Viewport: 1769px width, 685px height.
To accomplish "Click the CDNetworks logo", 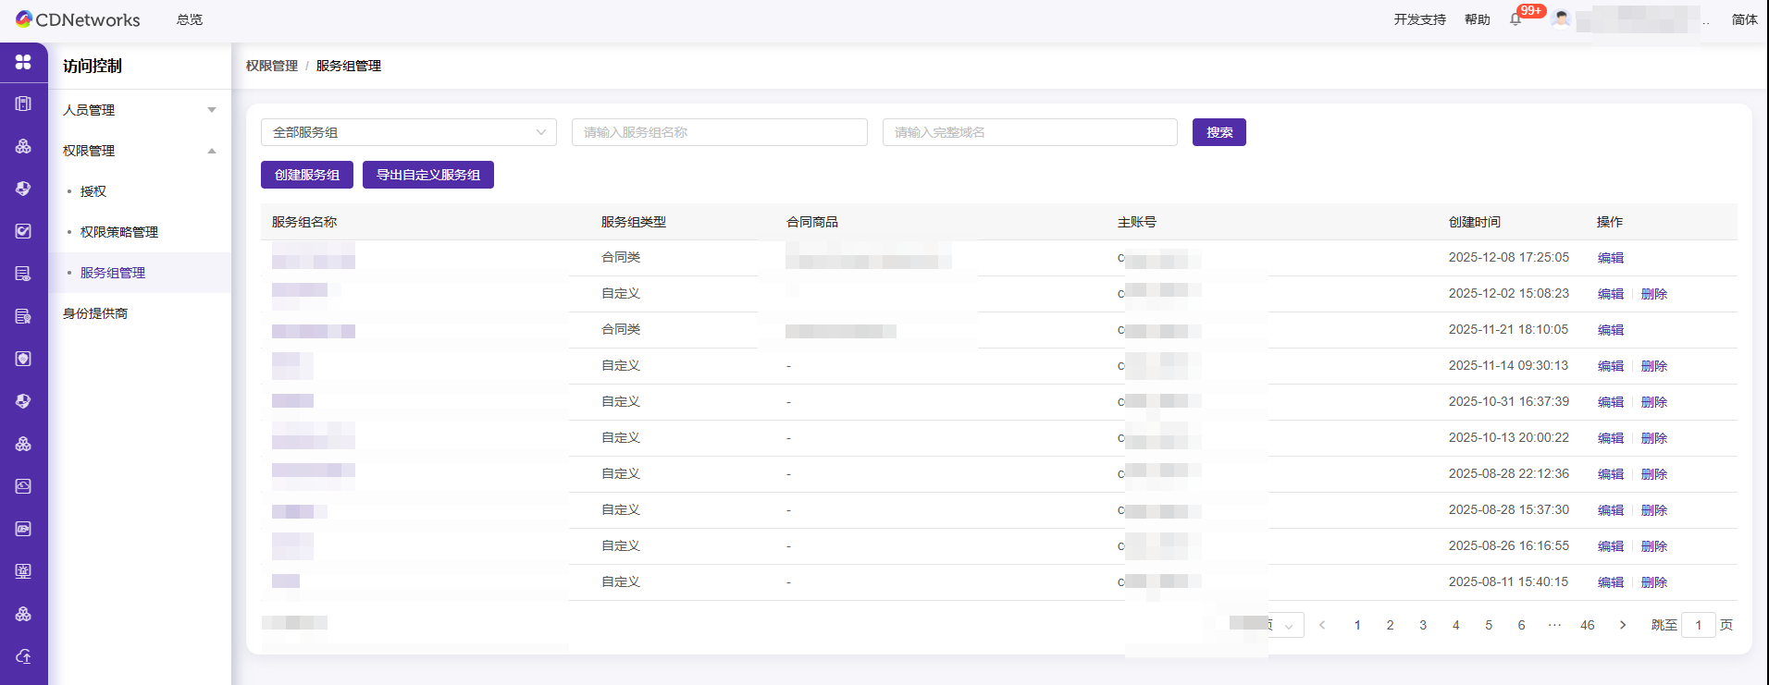I will (x=78, y=19).
